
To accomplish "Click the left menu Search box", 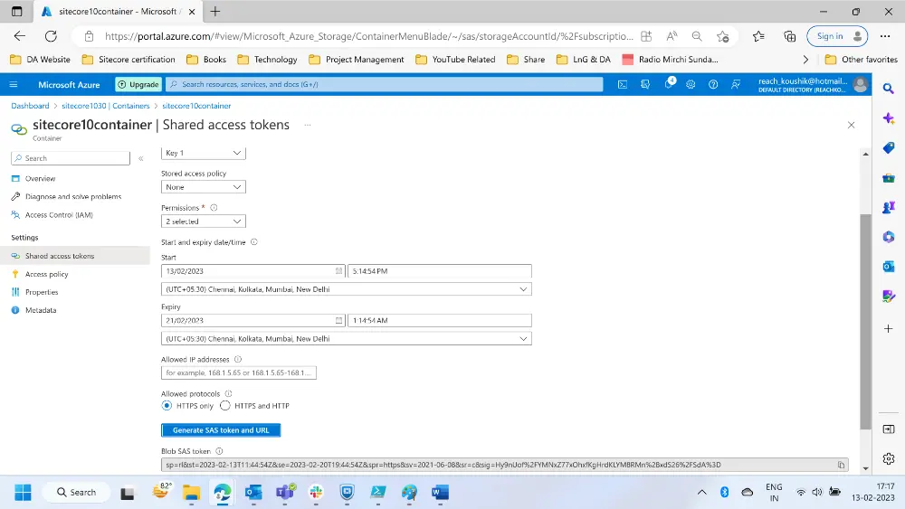I will (71, 158).
